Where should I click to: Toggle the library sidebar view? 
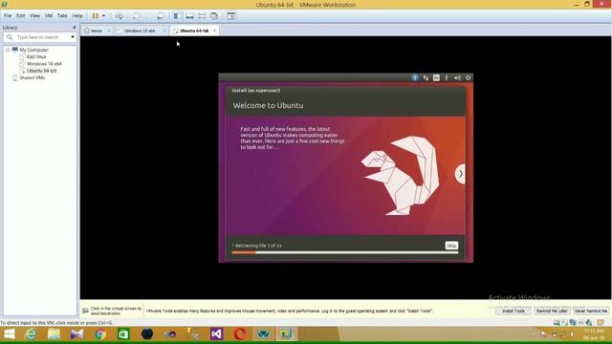coord(177,16)
